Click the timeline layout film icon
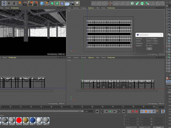Image resolution: width=171 pixels, height=128 pixels. pyautogui.click(x=163, y=111)
